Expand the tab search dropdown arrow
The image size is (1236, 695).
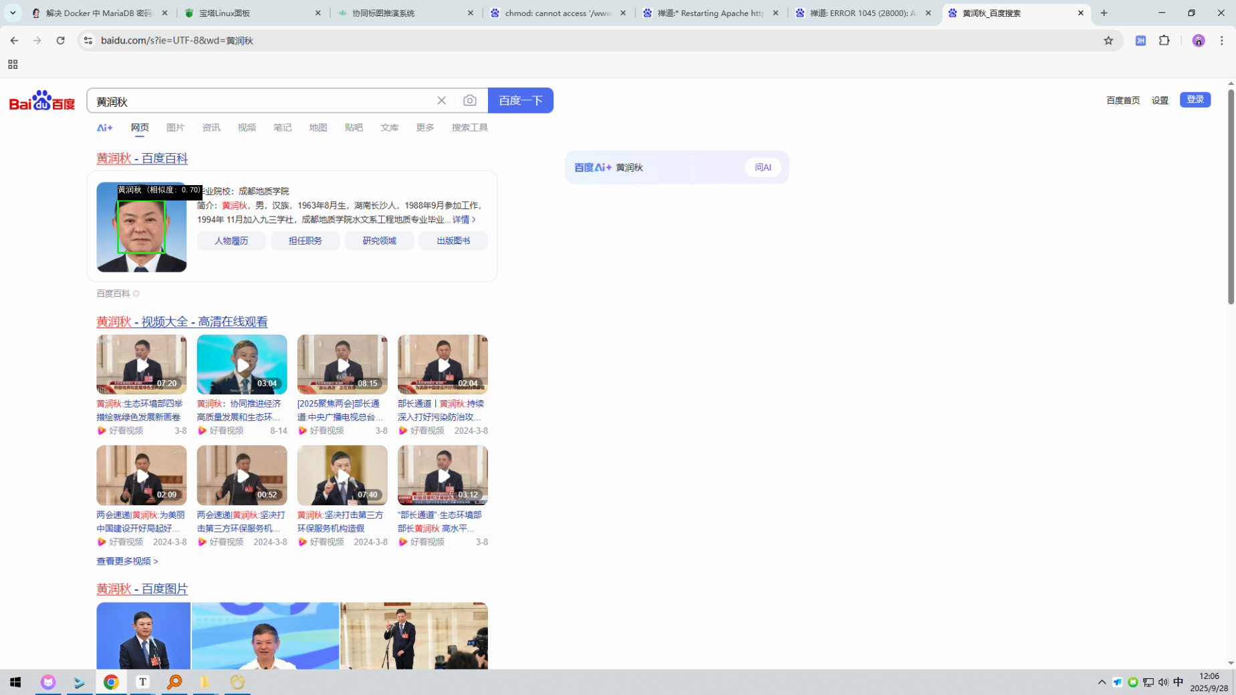[x=13, y=13]
